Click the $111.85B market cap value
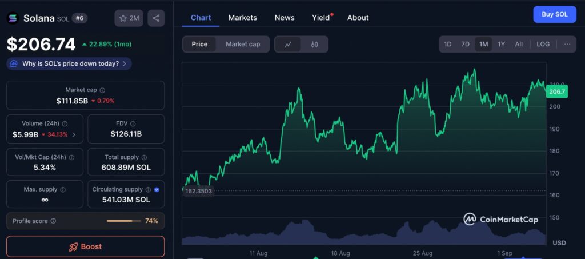Viewport: 585px width, 259px height. pos(73,101)
